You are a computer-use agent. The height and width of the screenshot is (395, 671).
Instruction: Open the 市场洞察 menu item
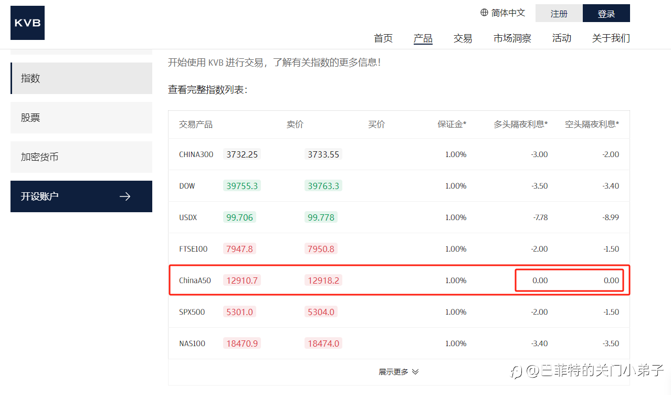512,38
